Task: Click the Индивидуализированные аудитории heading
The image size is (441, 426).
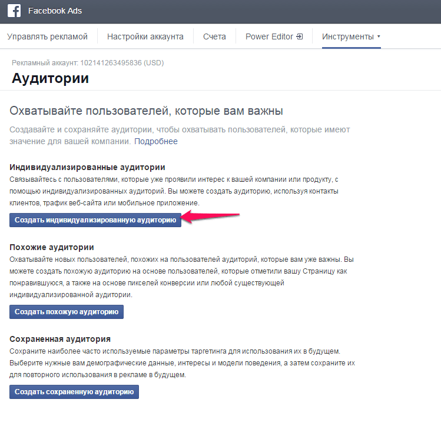Action: [87, 167]
